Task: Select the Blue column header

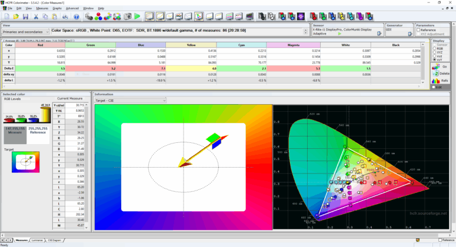Action: coord(141,45)
